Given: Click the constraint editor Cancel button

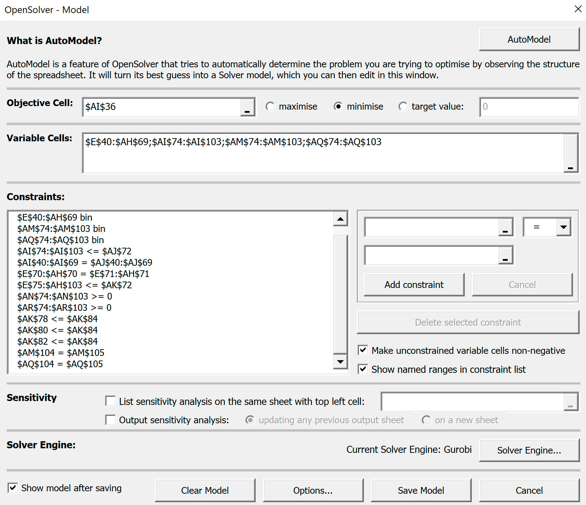Looking at the screenshot, I should coord(522,285).
